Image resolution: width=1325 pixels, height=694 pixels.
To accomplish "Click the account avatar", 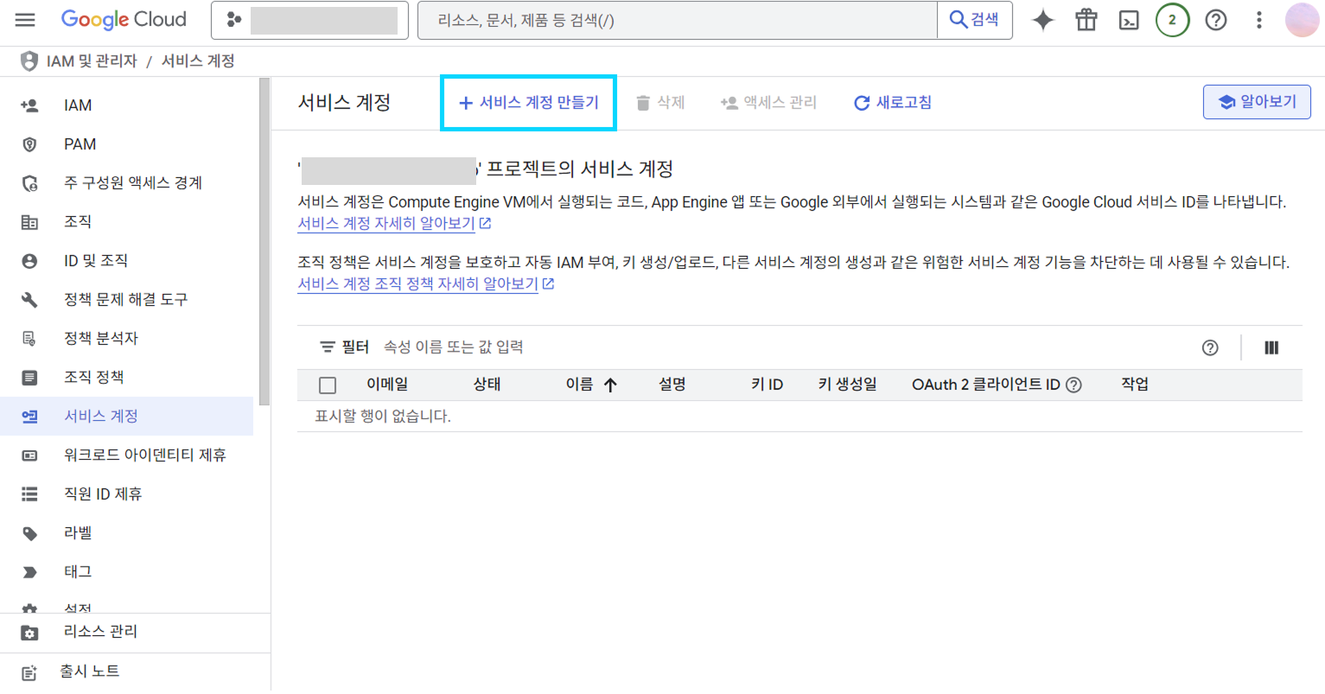I will pyautogui.click(x=1302, y=20).
